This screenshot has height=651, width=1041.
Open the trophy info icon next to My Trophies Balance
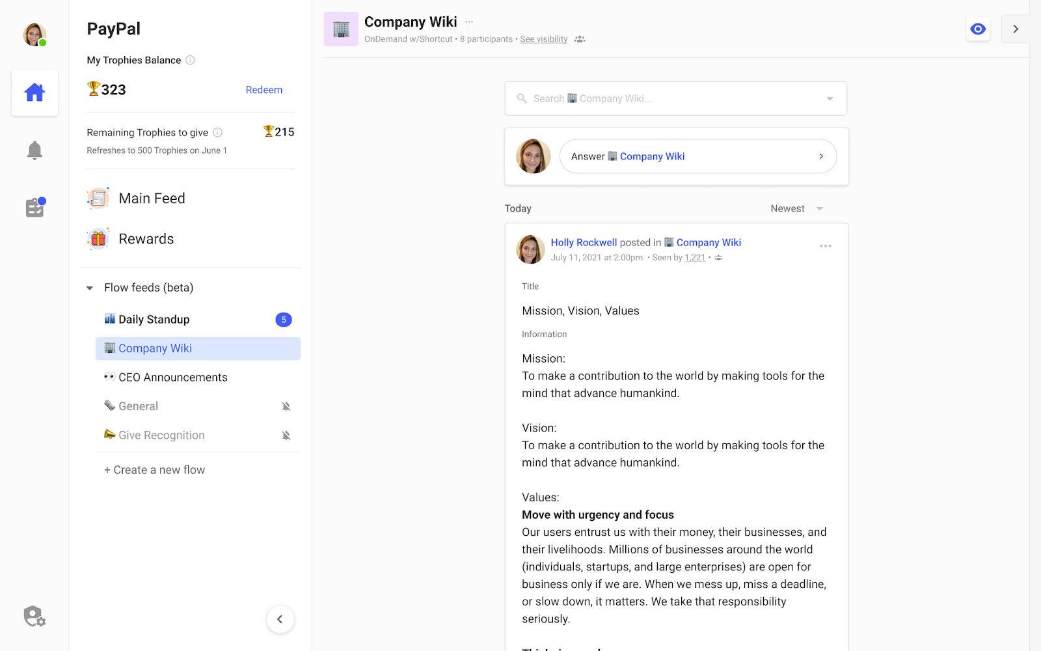(x=190, y=60)
